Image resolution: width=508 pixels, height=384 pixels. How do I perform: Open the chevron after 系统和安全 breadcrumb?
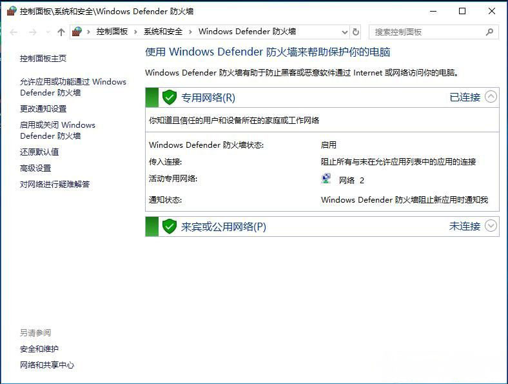coord(191,32)
